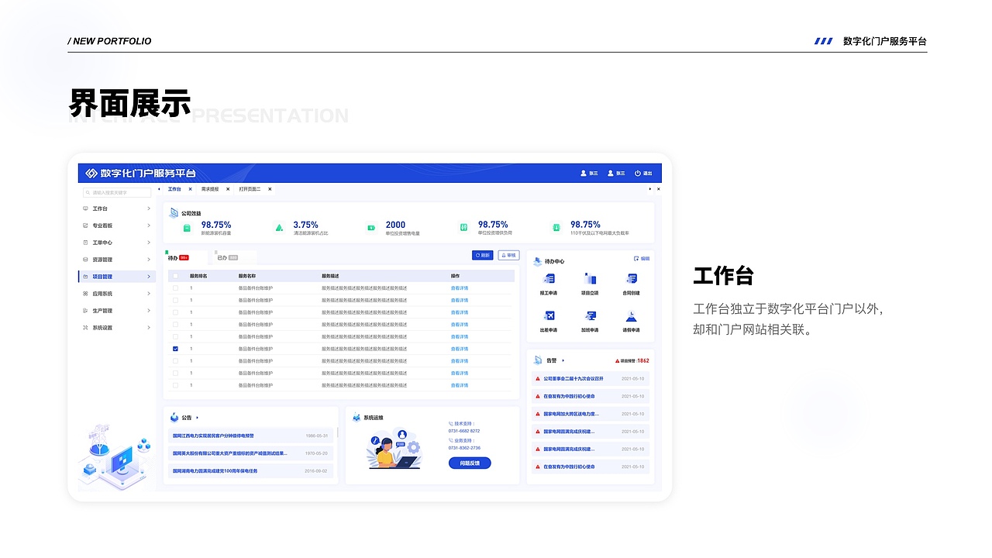This screenshot has width=992, height=558.
Task: Expand the 工作台 sidebar chevron
Action: click(x=149, y=208)
